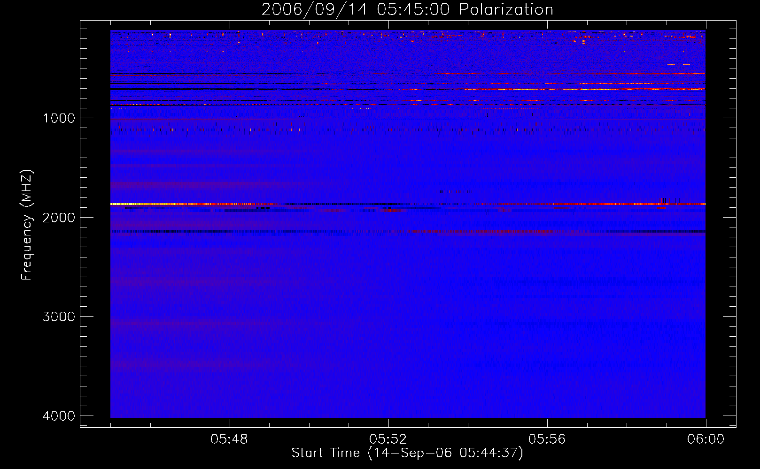The height and width of the screenshot is (469, 760).
Task: Click the '1000' frequency tick label
Action: 59,118
